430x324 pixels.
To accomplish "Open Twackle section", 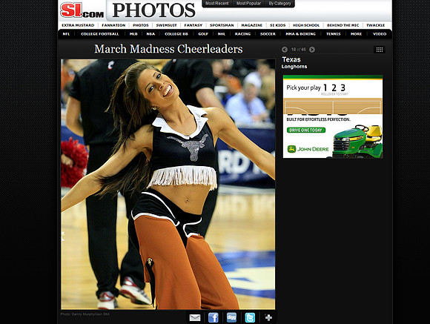I will click(375, 25).
